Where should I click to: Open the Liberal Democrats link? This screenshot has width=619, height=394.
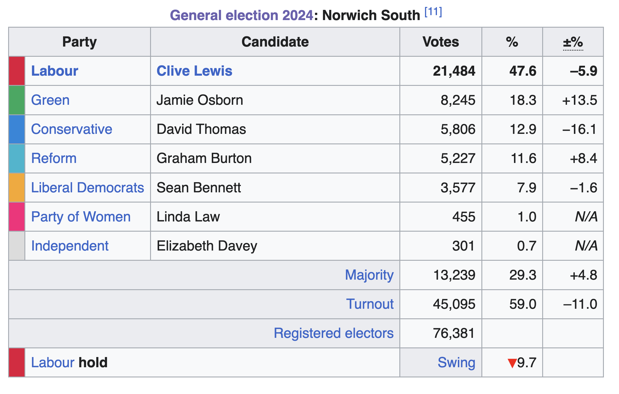[x=88, y=188]
